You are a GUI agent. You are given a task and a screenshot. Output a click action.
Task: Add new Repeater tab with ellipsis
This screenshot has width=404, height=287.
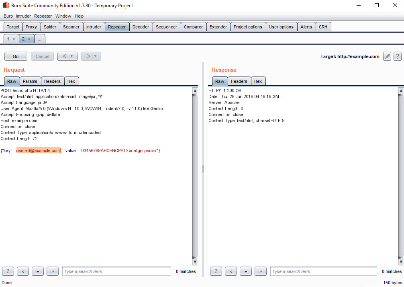(40, 39)
